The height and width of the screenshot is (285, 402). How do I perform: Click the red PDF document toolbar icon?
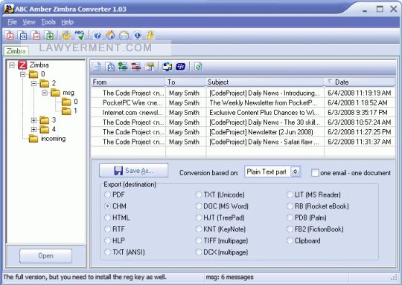[10, 36]
